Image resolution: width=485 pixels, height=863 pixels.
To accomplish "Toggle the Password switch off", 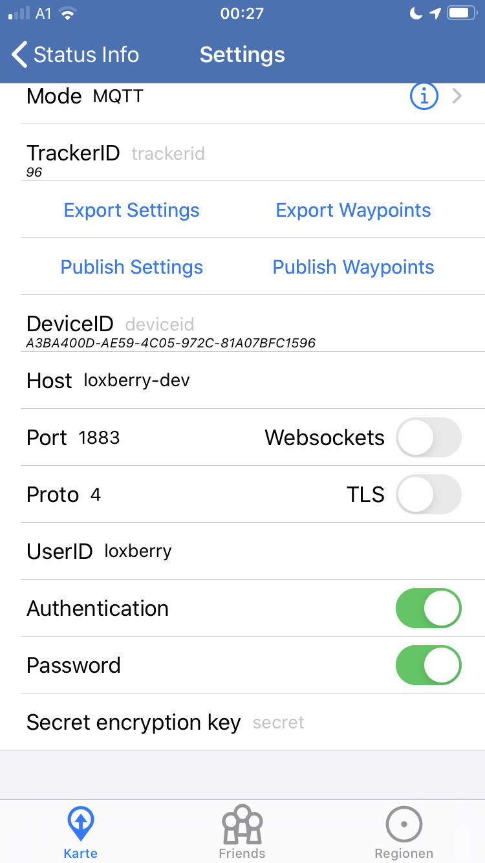I will pyautogui.click(x=428, y=666).
